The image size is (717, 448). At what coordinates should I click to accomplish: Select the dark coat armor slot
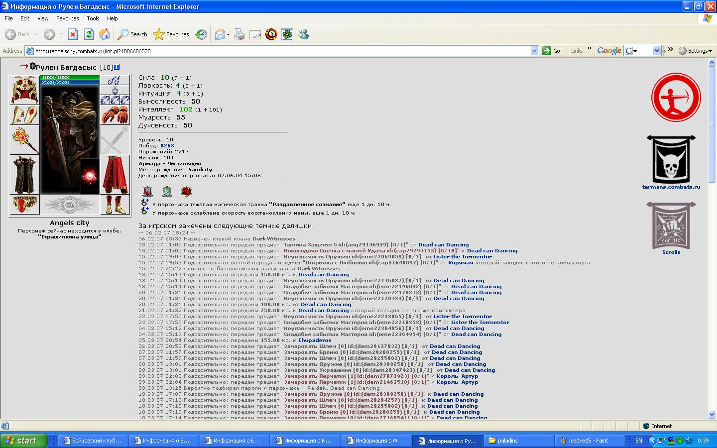coord(24,175)
